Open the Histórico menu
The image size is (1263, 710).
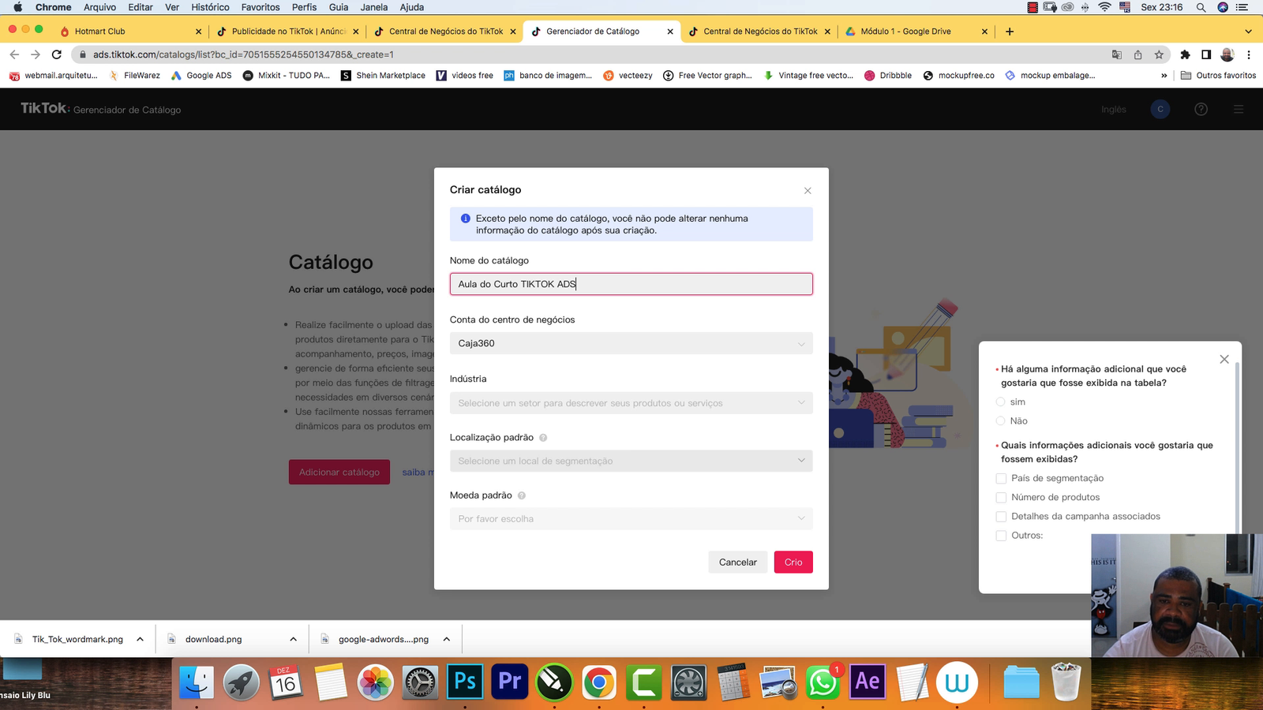click(x=210, y=7)
